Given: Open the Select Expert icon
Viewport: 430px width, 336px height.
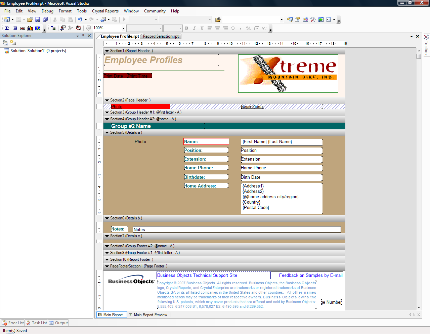Looking at the screenshot, I should pos(63,28).
